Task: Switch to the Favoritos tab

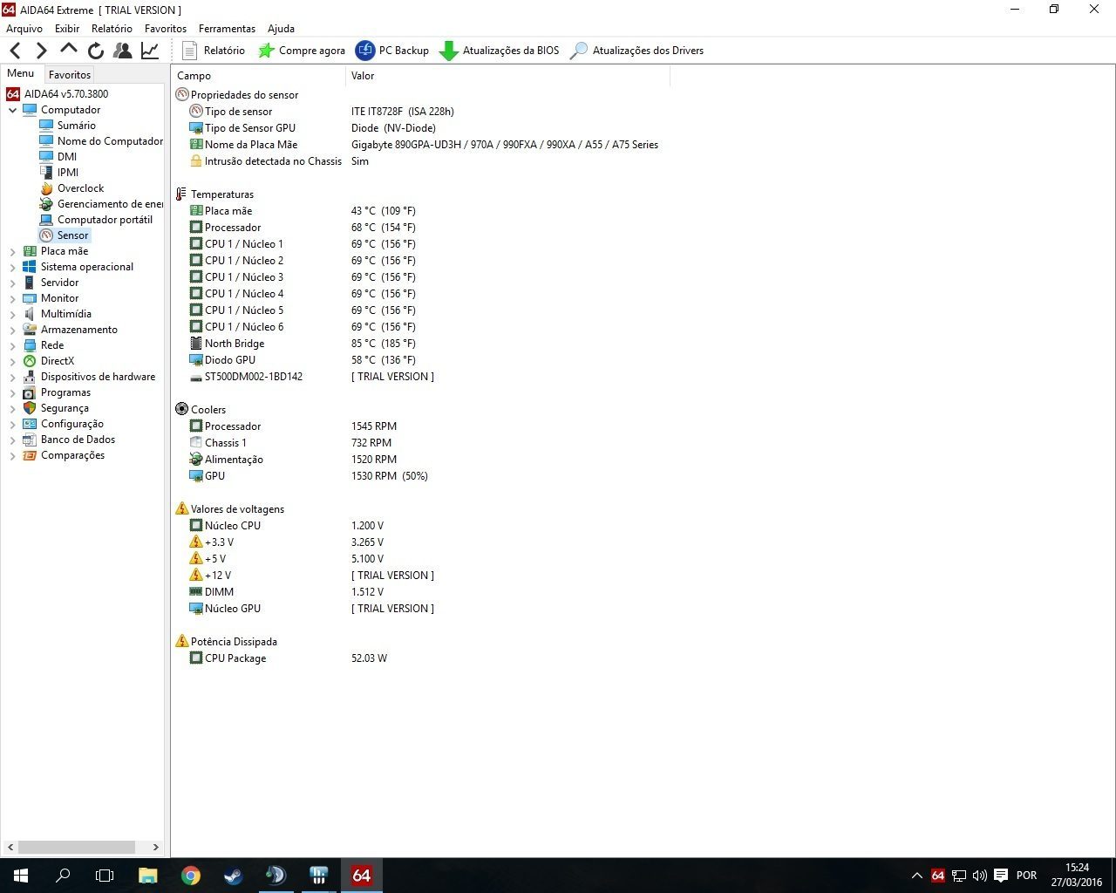Action: 70,75
